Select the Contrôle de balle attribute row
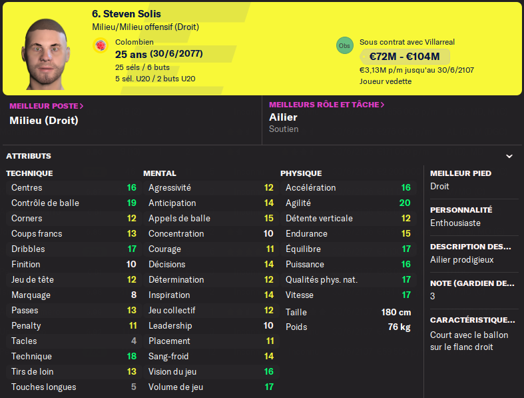Screen dimensions: 524x398 coord(73,203)
